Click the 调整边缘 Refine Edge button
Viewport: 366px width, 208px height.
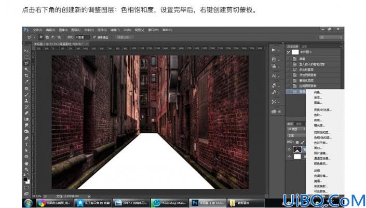124,37
